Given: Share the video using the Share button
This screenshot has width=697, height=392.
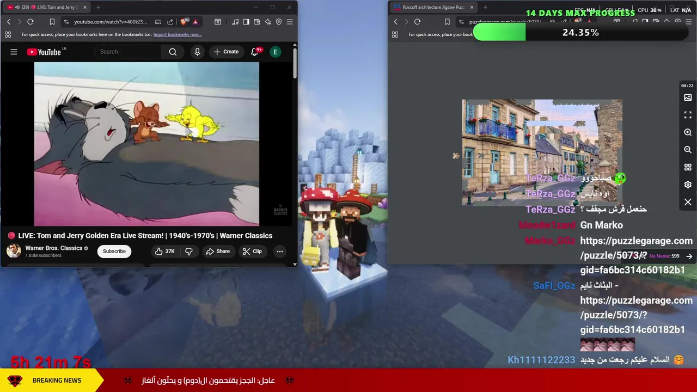Looking at the screenshot, I should (x=218, y=251).
